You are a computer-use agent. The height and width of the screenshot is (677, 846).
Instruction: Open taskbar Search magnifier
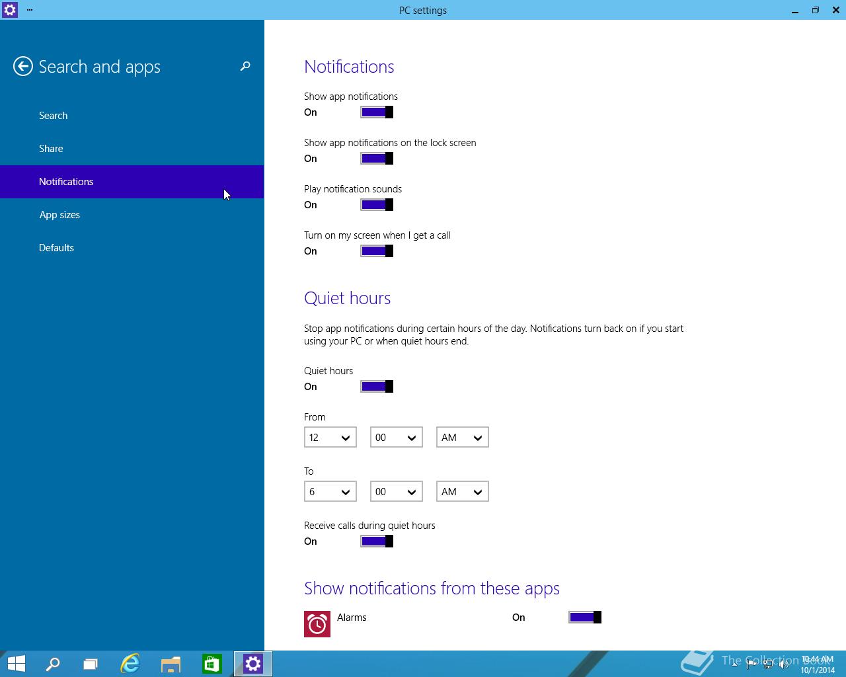tap(52, 664)
